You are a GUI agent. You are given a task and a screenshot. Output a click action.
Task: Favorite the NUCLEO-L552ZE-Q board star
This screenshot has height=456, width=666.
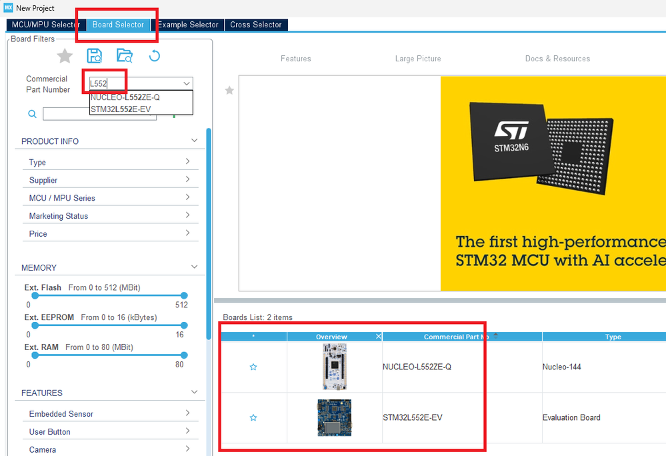(253, 367)
